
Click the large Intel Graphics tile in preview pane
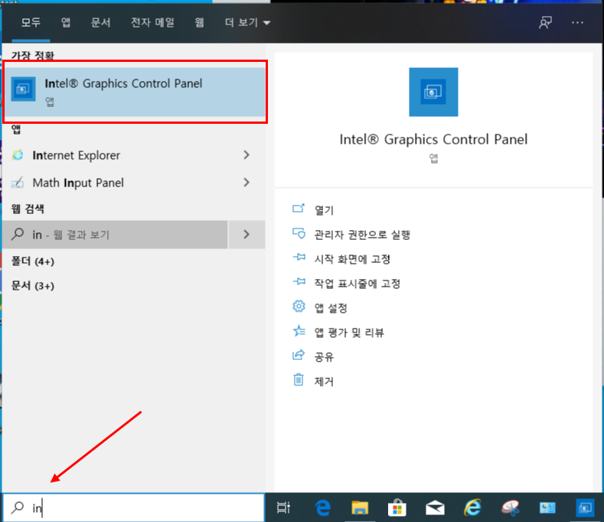[433, 92]
